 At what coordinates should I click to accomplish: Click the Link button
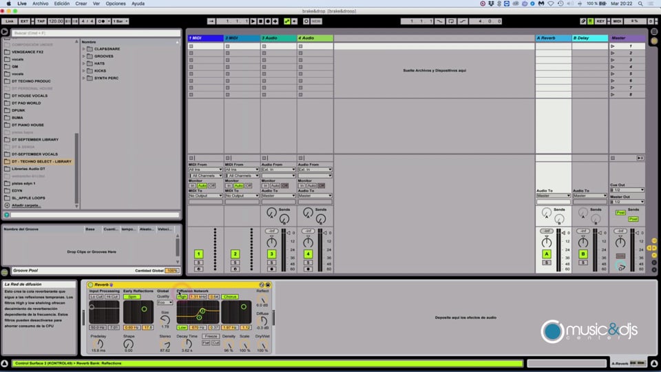point(9,21)
